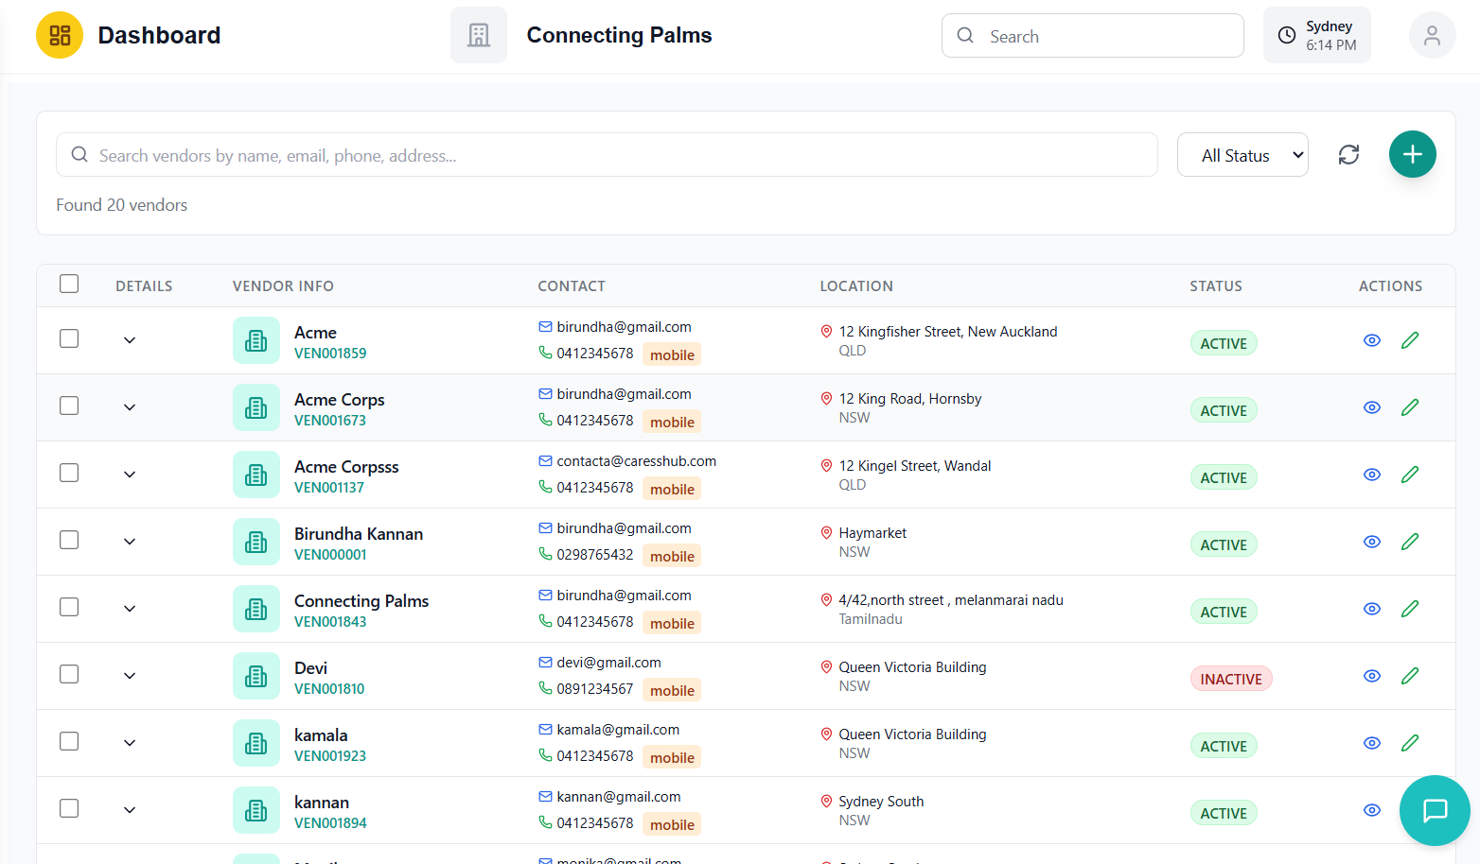Image resolution: width=1480 pixels, height=864 pixels.
Task: Expand the details chevron for Connecting Palms
Action: [x=130, y=609]
